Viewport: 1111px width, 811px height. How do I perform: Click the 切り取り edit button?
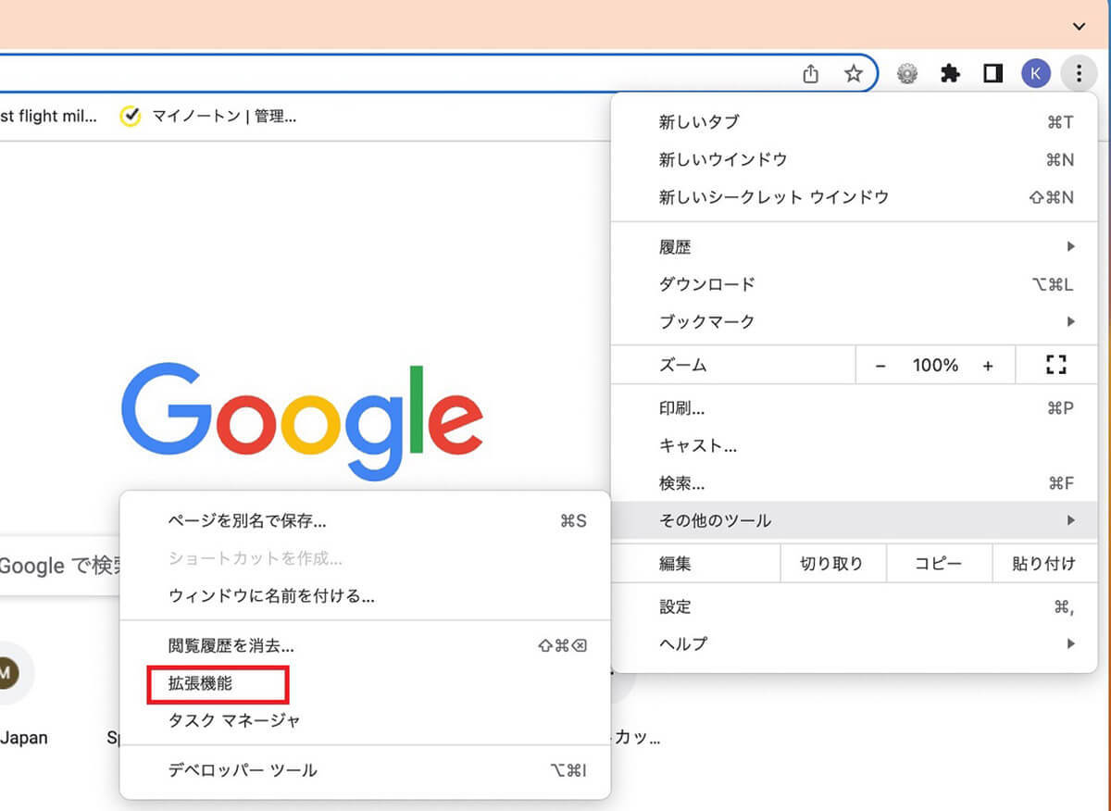click(x=832, y=563)
